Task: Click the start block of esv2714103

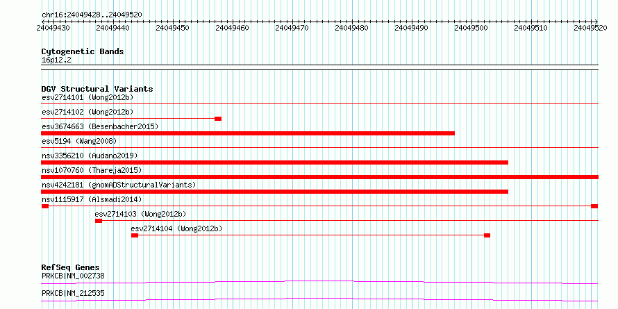Action: point(99,221)
